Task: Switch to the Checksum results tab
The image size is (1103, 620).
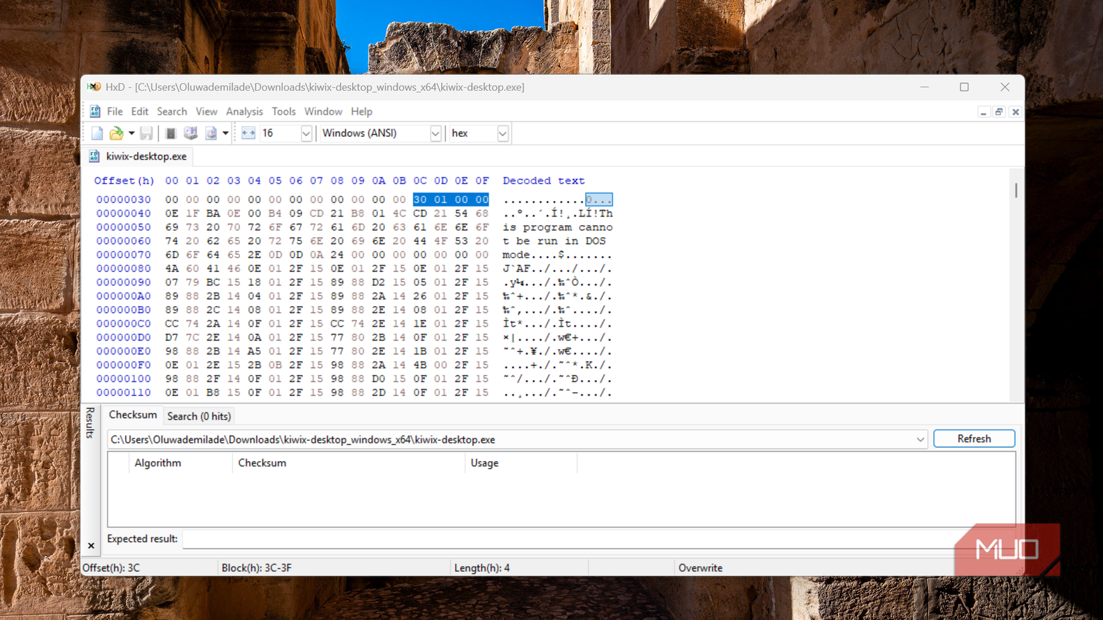Action: (132, 415)
